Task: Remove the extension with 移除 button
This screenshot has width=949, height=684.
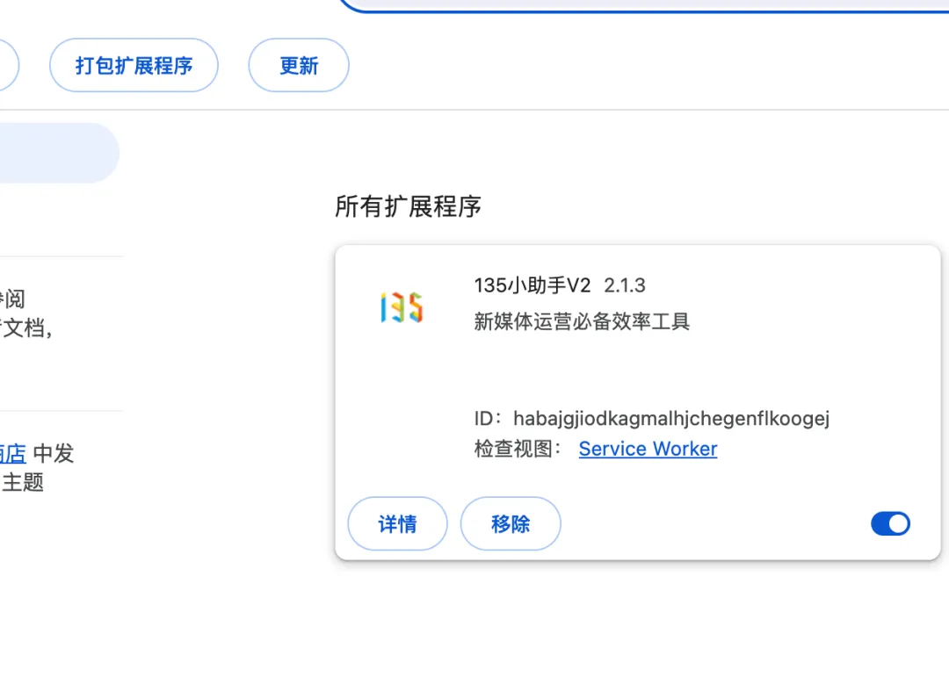Action: coord(511,523)
